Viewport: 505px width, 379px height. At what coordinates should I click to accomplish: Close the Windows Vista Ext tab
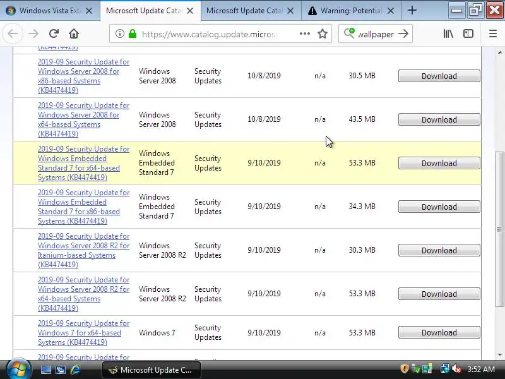(x=89, y=11)
